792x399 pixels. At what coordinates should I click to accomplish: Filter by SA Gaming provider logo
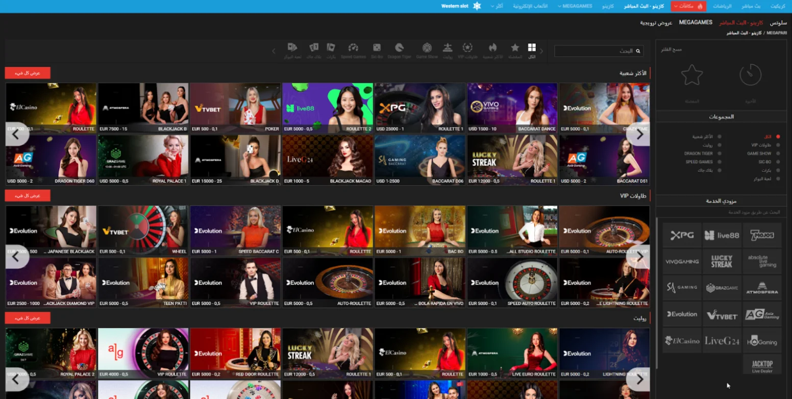682,288
